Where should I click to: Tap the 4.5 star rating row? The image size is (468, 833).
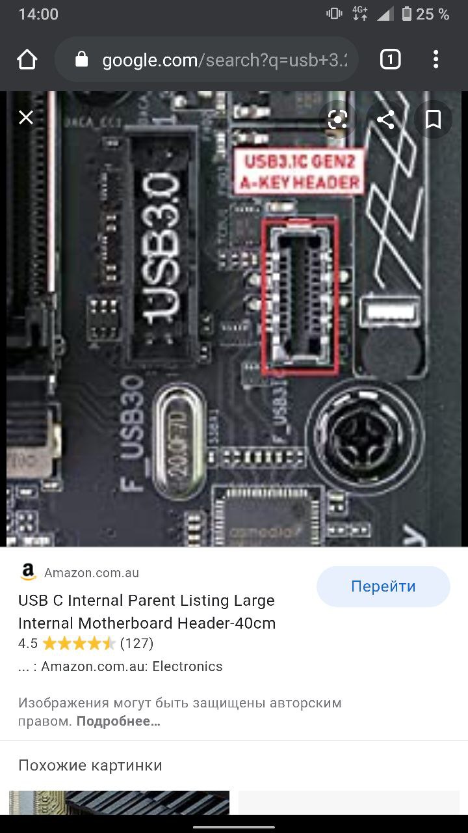coord(86,644)
